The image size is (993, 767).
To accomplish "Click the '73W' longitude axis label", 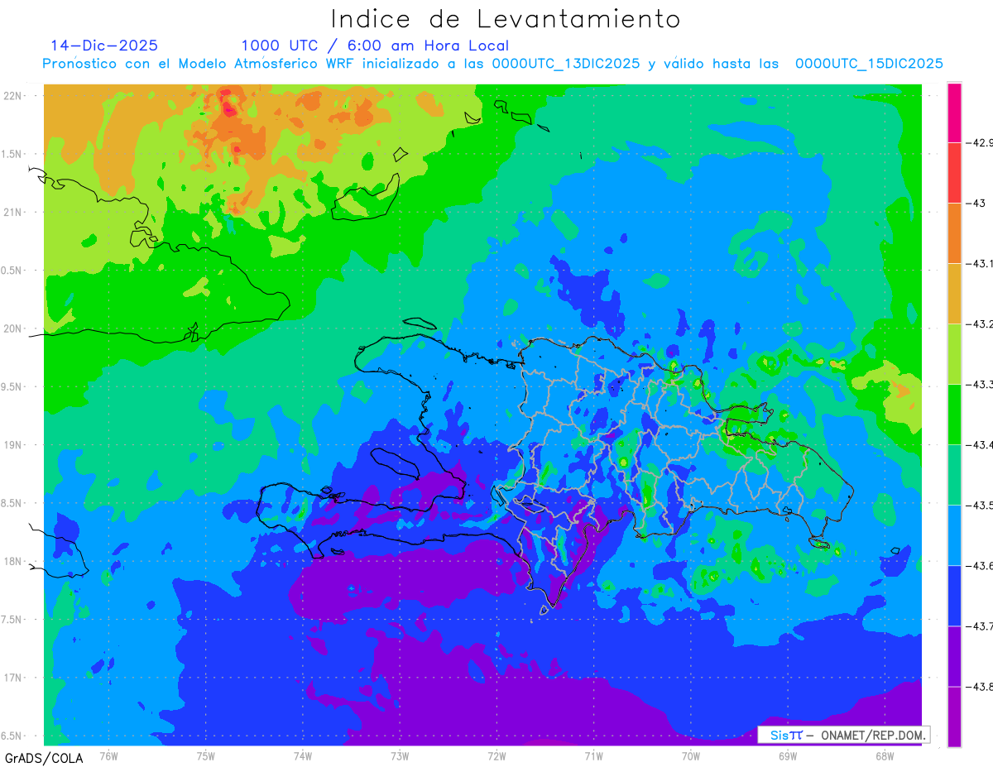I will tap(400, 756).
